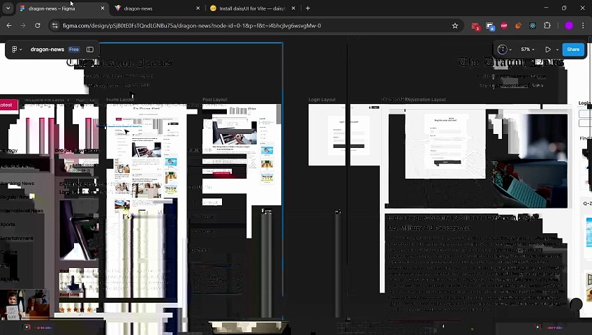
Task: Click the Free plan badge
Action: pos(74,50)
